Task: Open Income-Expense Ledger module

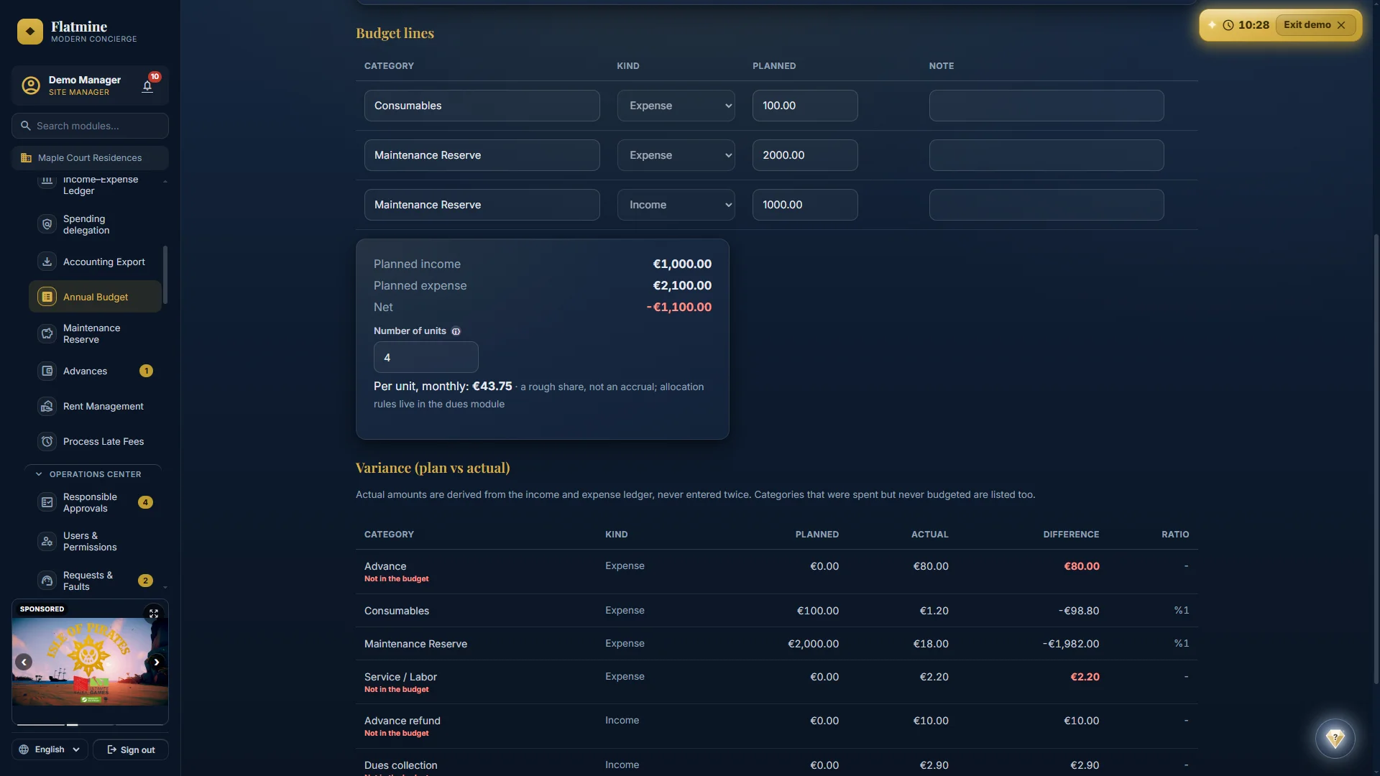Action: [95, 185]
